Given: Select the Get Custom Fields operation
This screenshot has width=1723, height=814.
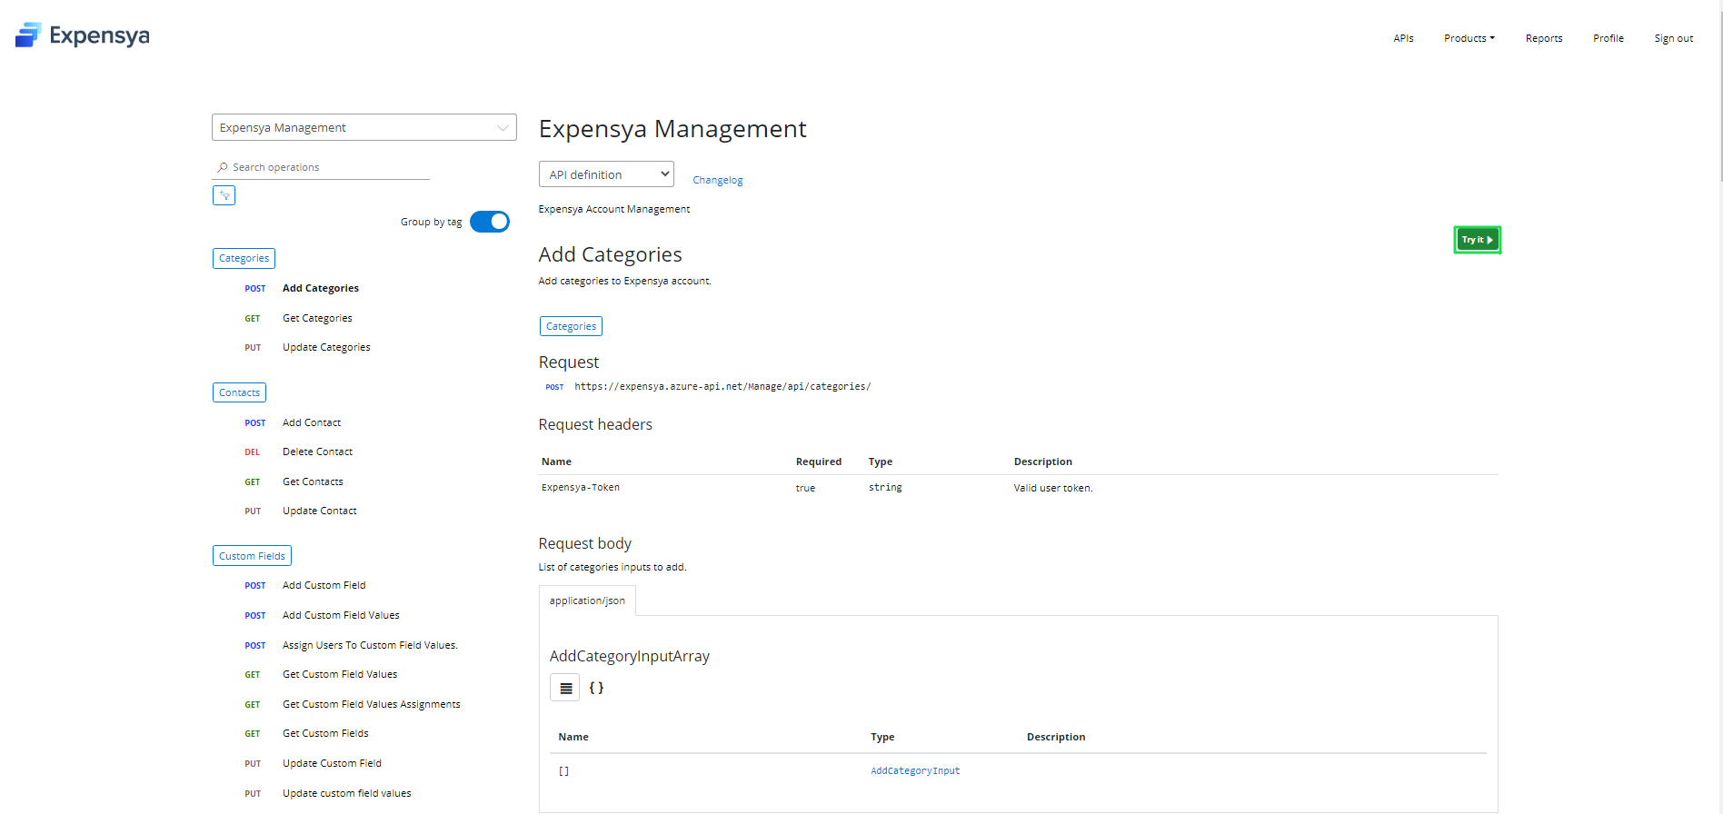Looking at the screenshot, I should click(325, 733).
